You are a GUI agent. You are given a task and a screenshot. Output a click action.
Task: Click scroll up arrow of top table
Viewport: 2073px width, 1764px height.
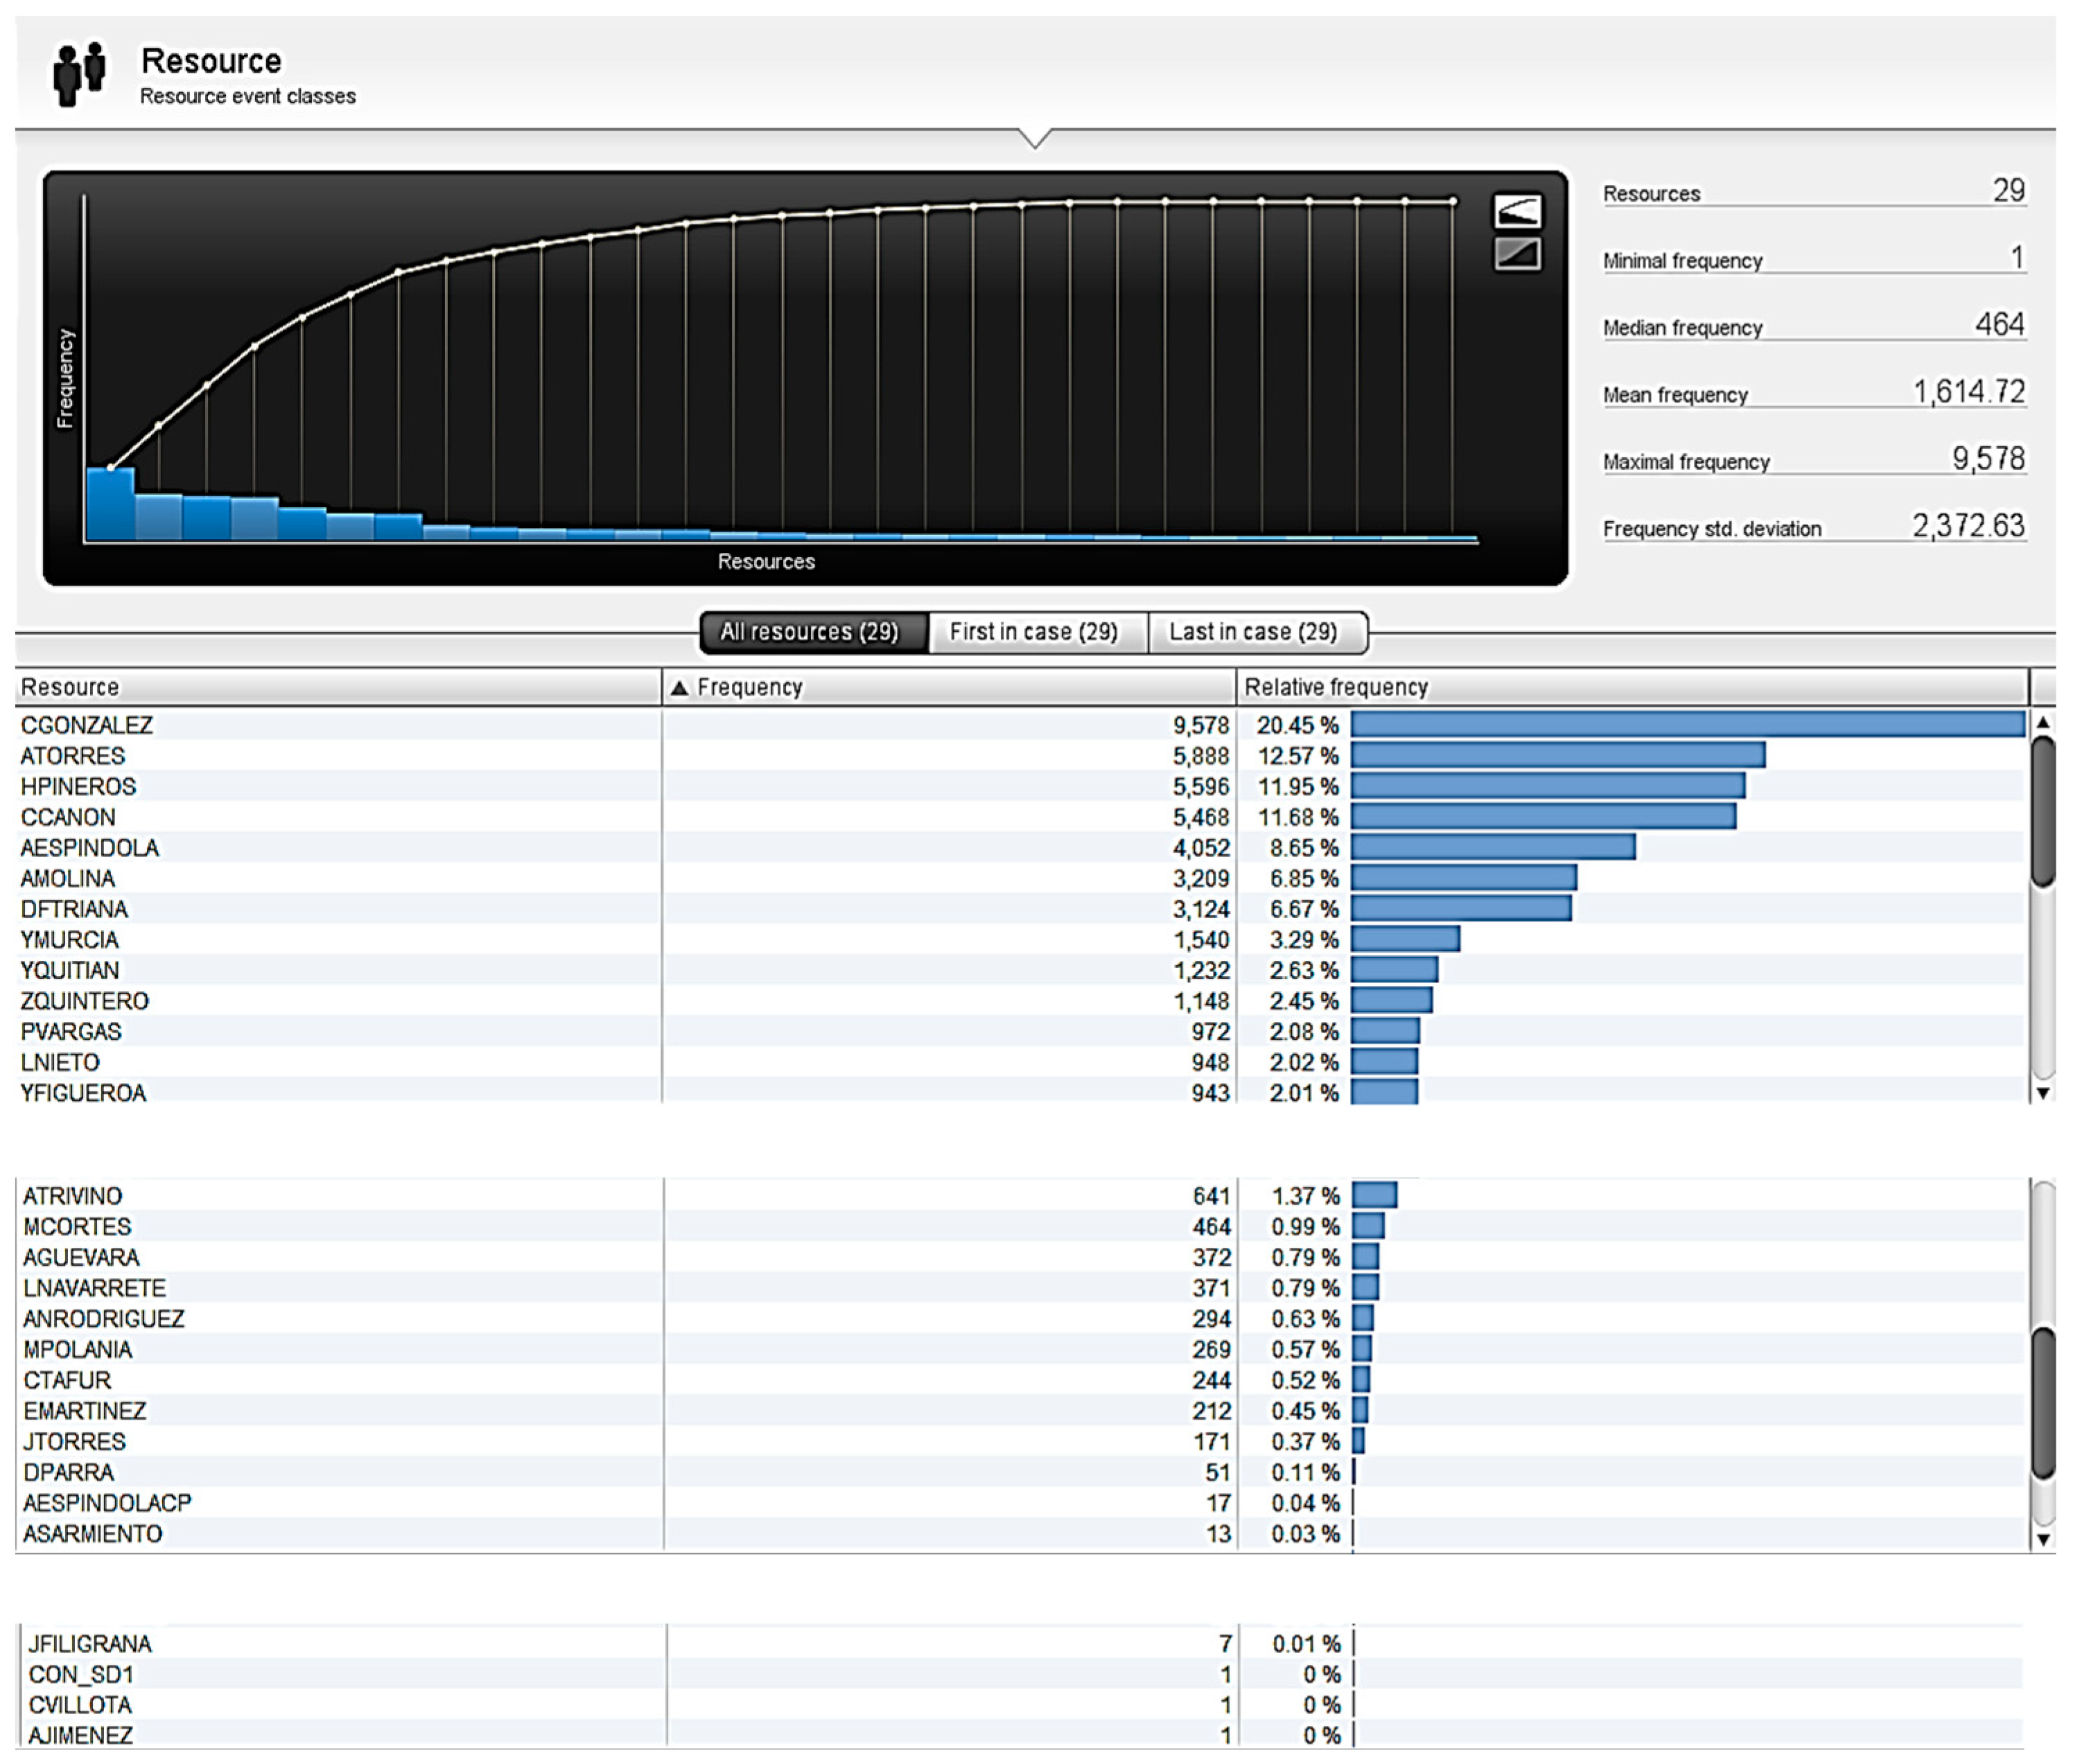(2043, 722)
